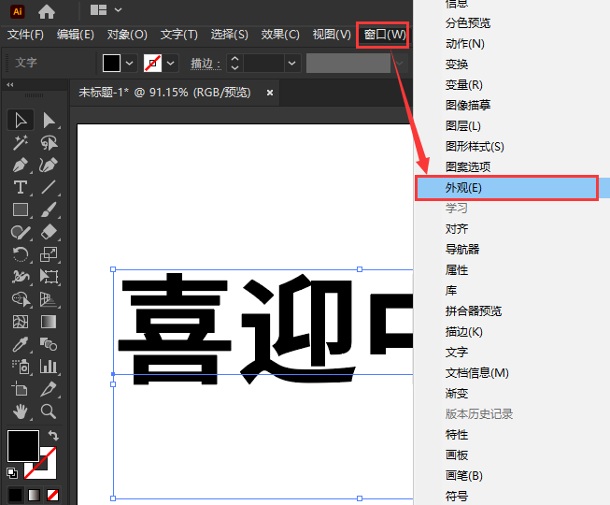610x505 pixels.
Task: Select the Paintbrush tool
Action: click(49, 209)
